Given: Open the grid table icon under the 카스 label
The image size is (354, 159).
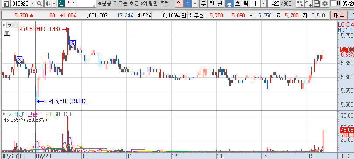Looking at the screenshot, I should pyautogui.click(x=7, y=33).
